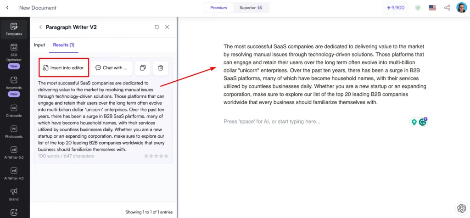
Task: Switch to the Input tab
Action: pos(39,45)
